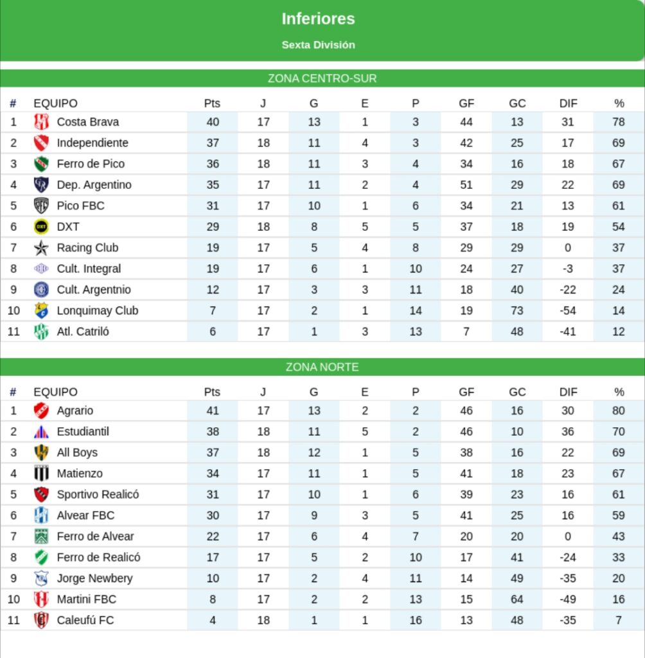Click the Matienzo striped crest icon
Image resolution: width=645 pixels, height=658 pixels.
click(x=41, y=474)
